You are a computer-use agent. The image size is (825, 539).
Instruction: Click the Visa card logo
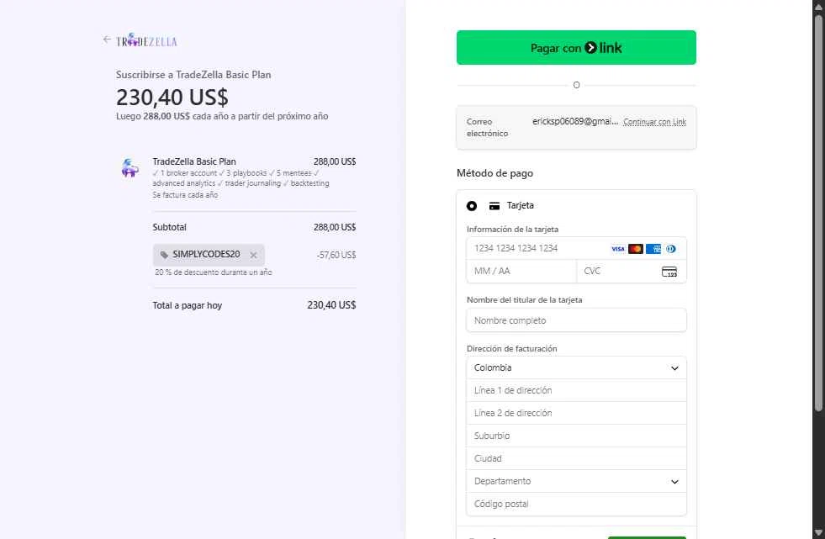pos(617,249)
